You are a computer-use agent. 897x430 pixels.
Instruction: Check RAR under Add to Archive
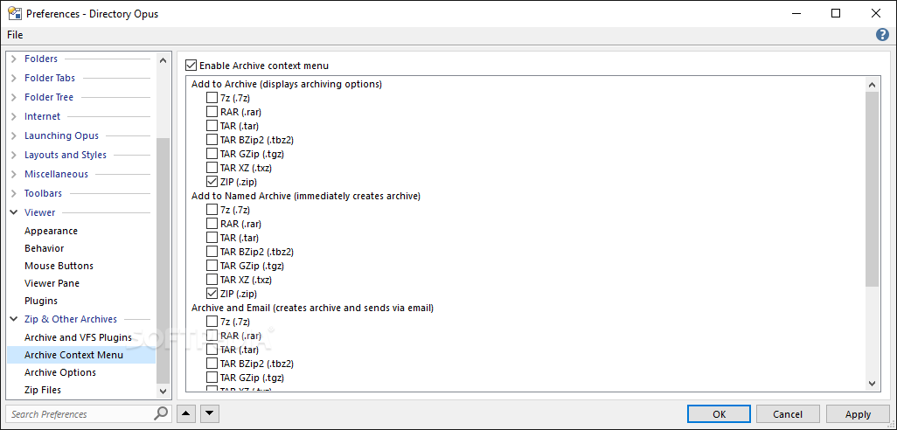pyautogui.click(x=212, y=112)
